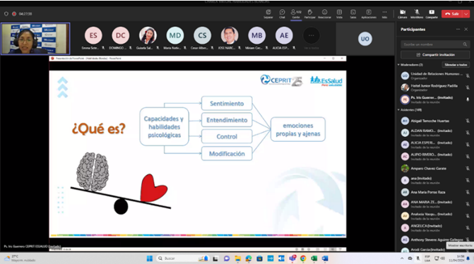Open the Windows Start button
Image resolution: width=474 pixels, height=264 pixels.
[149, 258]
